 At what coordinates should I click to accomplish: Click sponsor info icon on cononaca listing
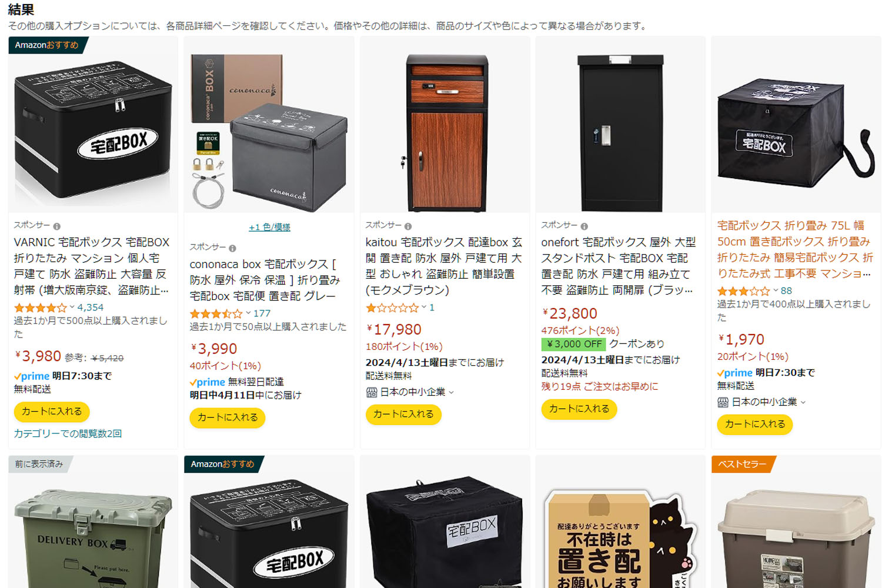click(232, 248)
